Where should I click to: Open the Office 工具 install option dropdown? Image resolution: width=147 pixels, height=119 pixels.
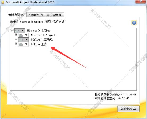23,44
